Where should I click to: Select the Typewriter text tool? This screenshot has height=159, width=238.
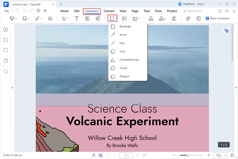click(x=77, y=19)
